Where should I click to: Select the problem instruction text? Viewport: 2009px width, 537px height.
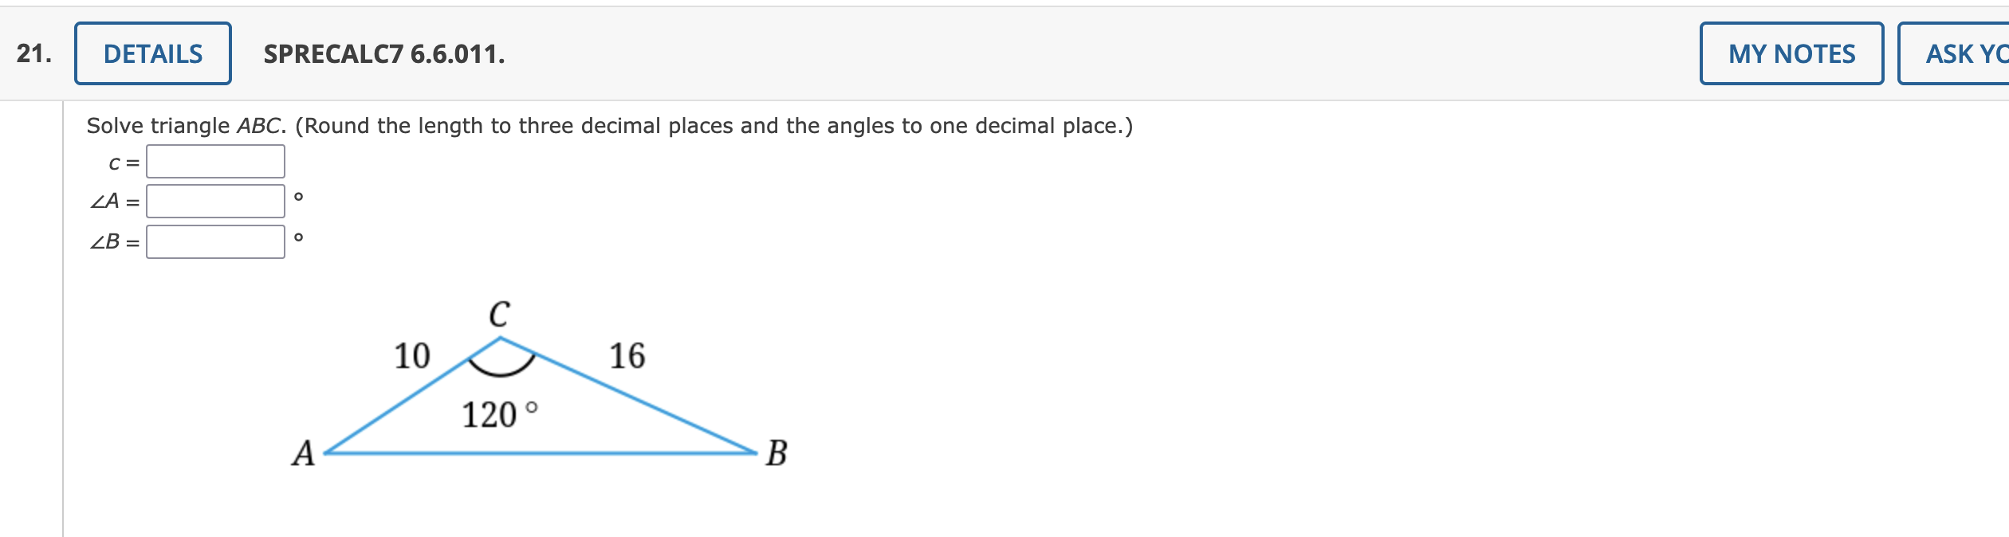[610, 124]
